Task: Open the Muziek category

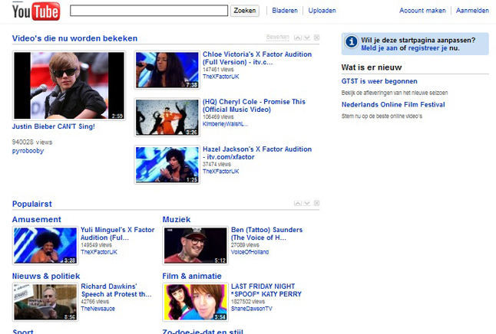Action: [177, 219]
